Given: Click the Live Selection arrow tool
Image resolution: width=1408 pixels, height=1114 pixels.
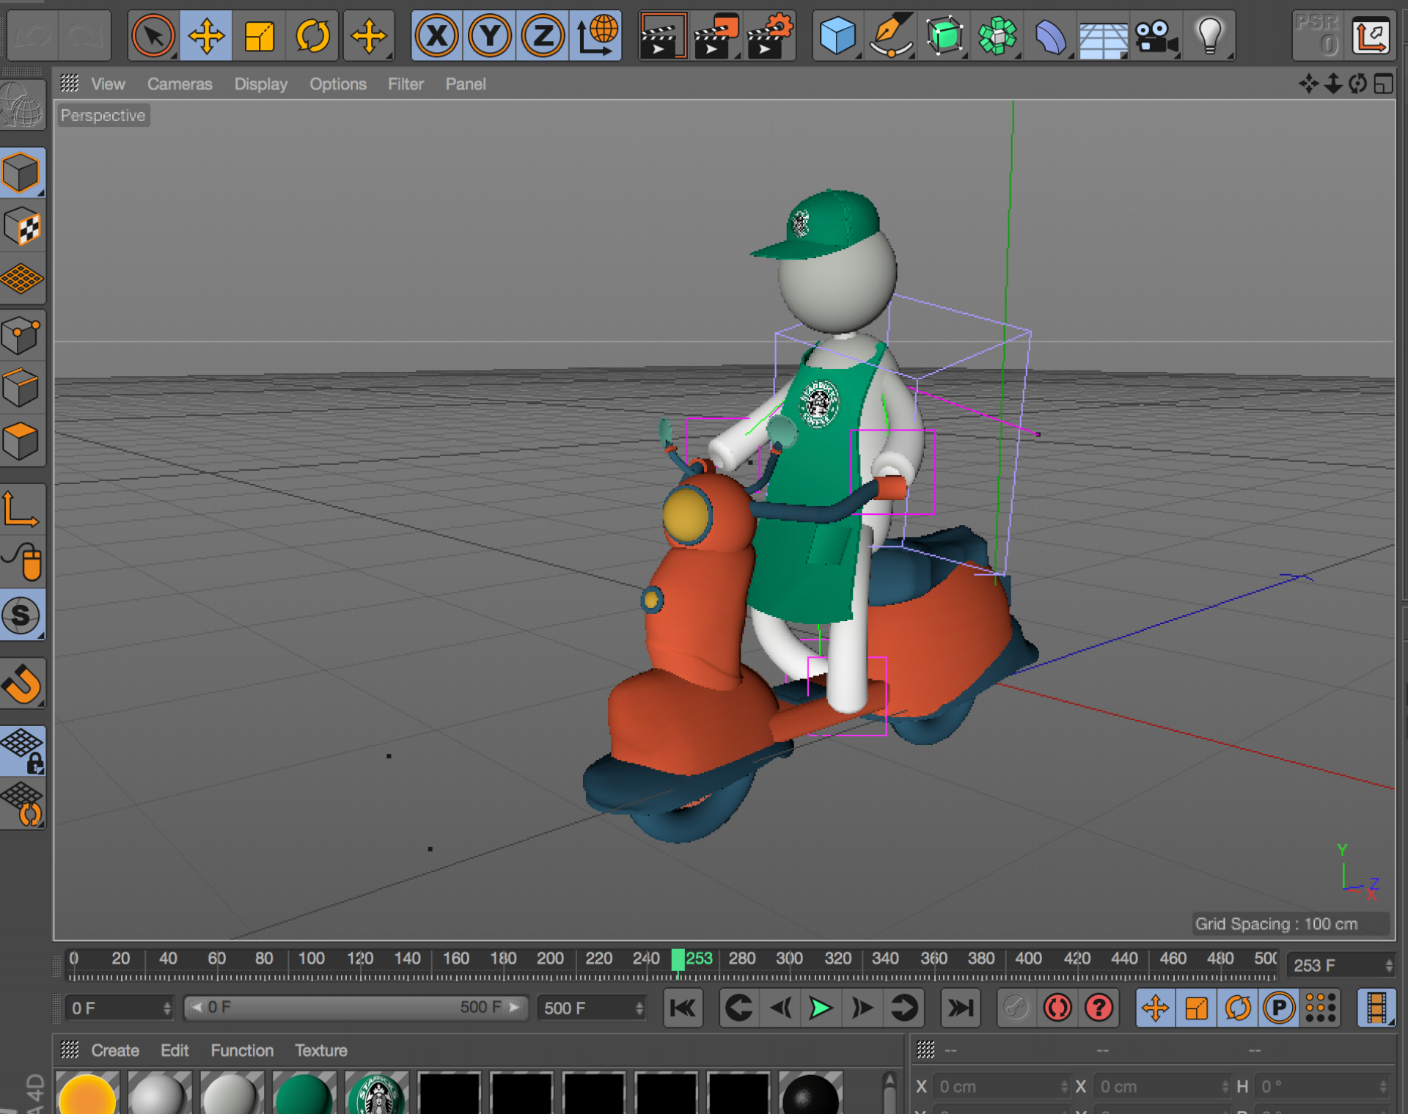Looking at the screenshot, I should point(153,35).
